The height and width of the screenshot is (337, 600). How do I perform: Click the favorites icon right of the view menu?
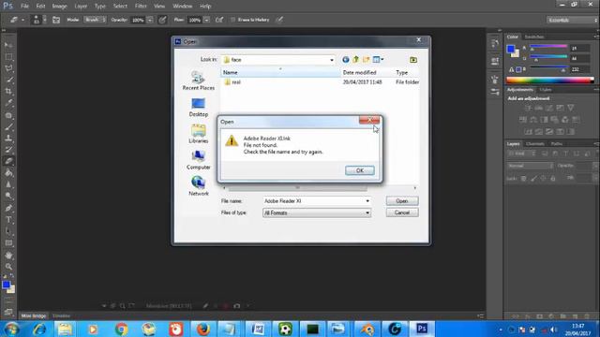click(x=413, y=60)
